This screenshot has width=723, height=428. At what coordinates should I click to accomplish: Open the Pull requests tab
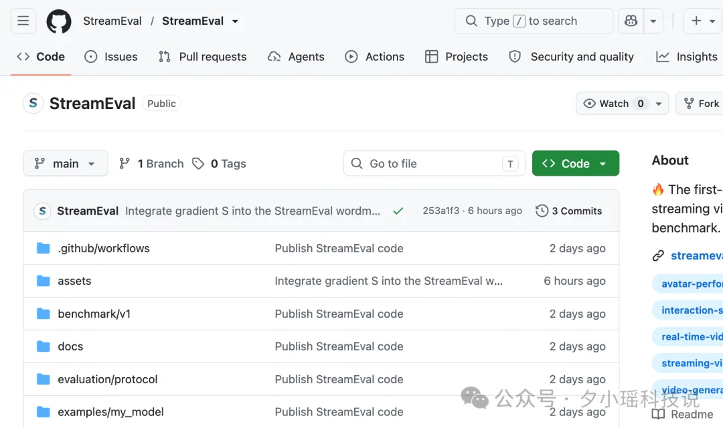pyautogui.click(x=202, y=57)
